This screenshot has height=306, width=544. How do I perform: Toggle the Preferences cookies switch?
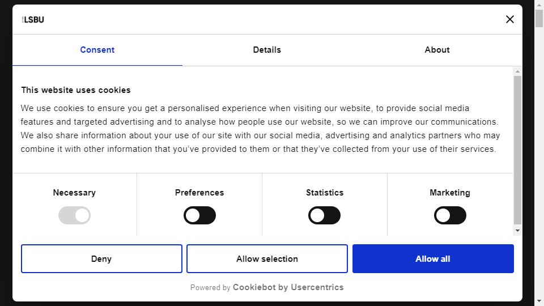pos(199,215)
